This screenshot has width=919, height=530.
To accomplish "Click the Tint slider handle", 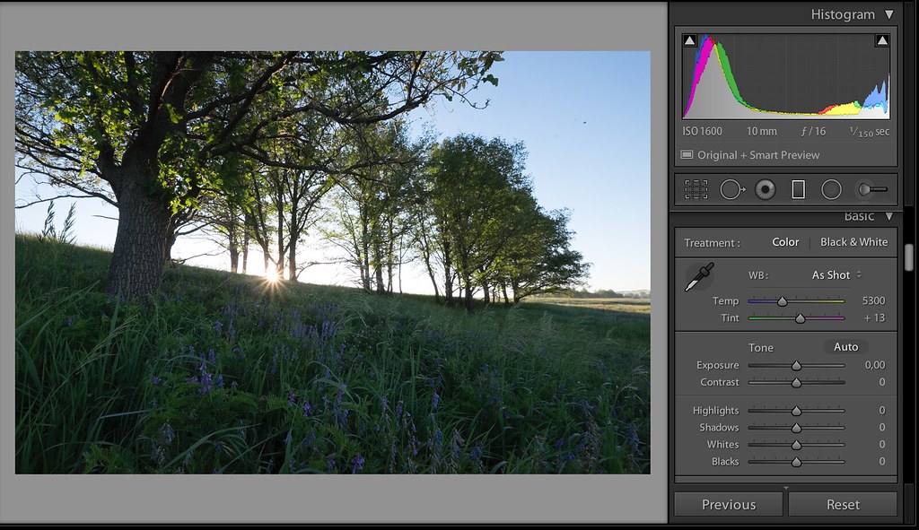I will tap(800, 318).
